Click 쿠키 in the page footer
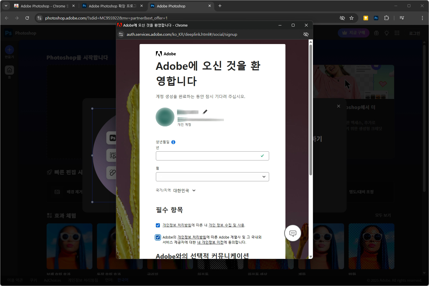 click(33, 280)
